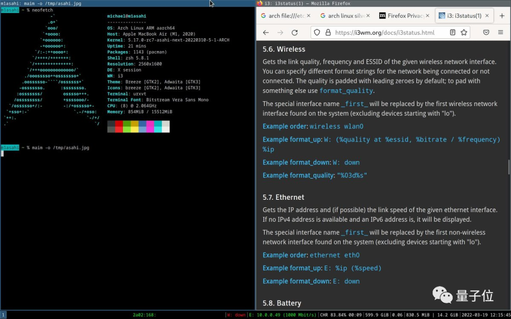The height and width of the screenshot is (319, 511).
Task: Click the red swatch in neofetch palette
Action: coord(119,124)
